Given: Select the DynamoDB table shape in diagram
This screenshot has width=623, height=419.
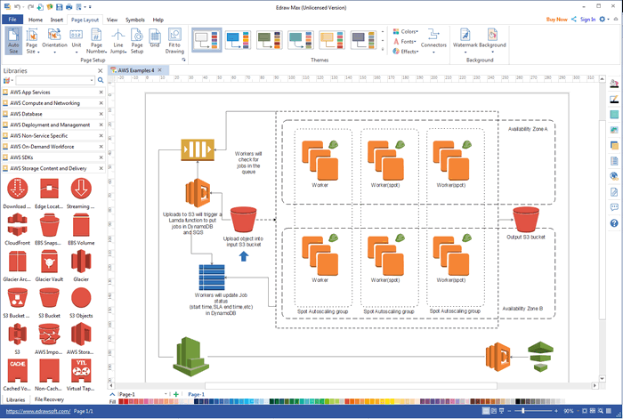Looking at the screenshot, I should (212, 278).
